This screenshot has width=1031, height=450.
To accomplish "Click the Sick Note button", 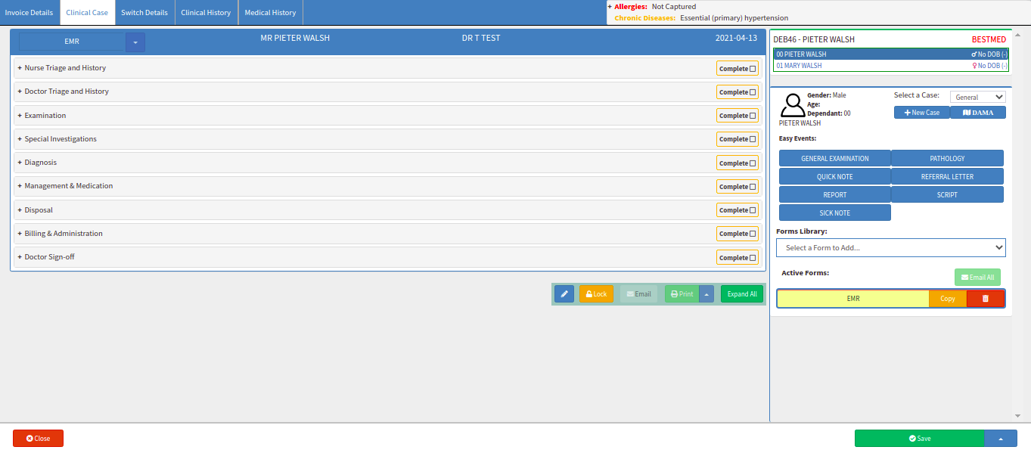I will [x=835, y=213].
